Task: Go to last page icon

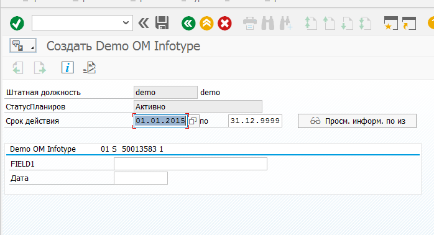Action: tap(365, 23)
